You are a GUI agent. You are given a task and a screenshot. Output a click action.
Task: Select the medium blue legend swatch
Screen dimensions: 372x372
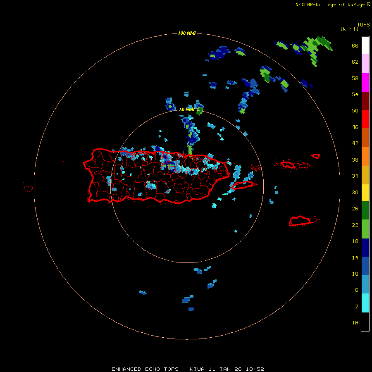pos(365,266)
